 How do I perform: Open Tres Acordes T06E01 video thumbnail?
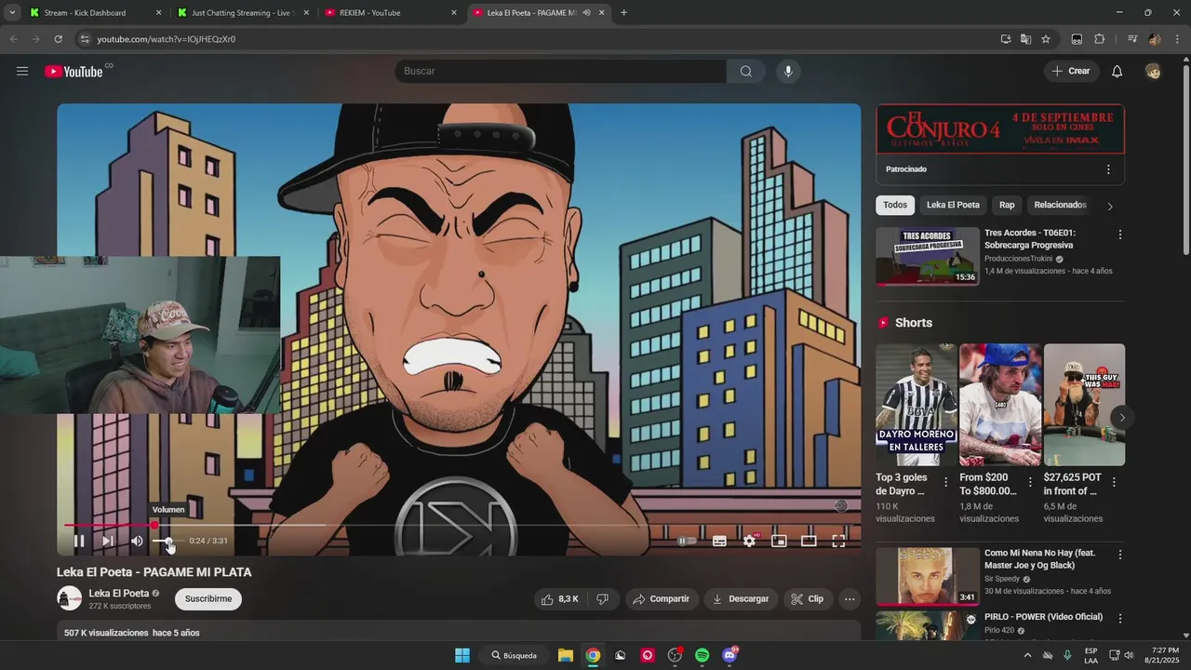[x=928, y=256]
